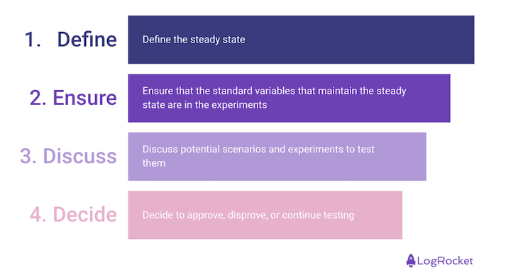
Task: Click the LogRocket brand name text
Action: tap(445, 261)
